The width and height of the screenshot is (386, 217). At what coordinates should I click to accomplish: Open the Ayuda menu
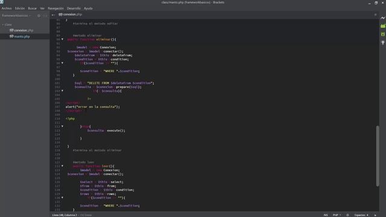coord(88,8)
